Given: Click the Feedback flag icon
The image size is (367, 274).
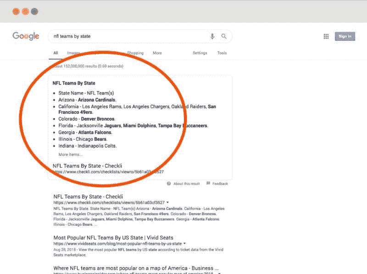Looking at the screenshot, I should click(208, 183).
